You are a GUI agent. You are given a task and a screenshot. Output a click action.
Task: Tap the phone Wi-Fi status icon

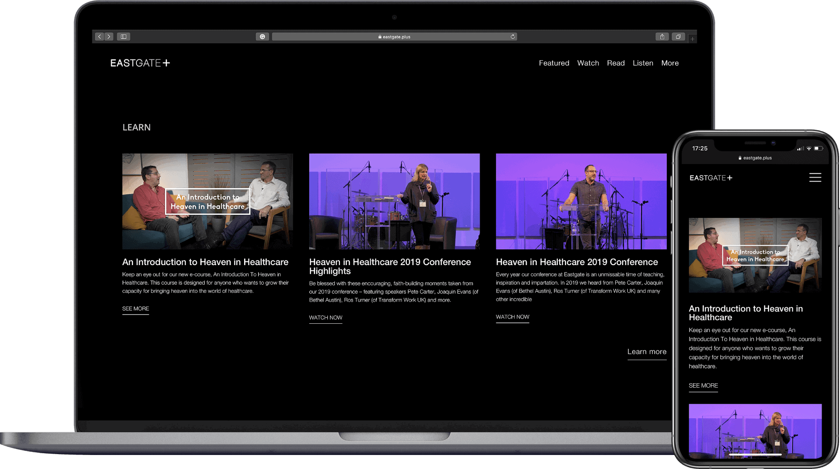click(809, 149)
